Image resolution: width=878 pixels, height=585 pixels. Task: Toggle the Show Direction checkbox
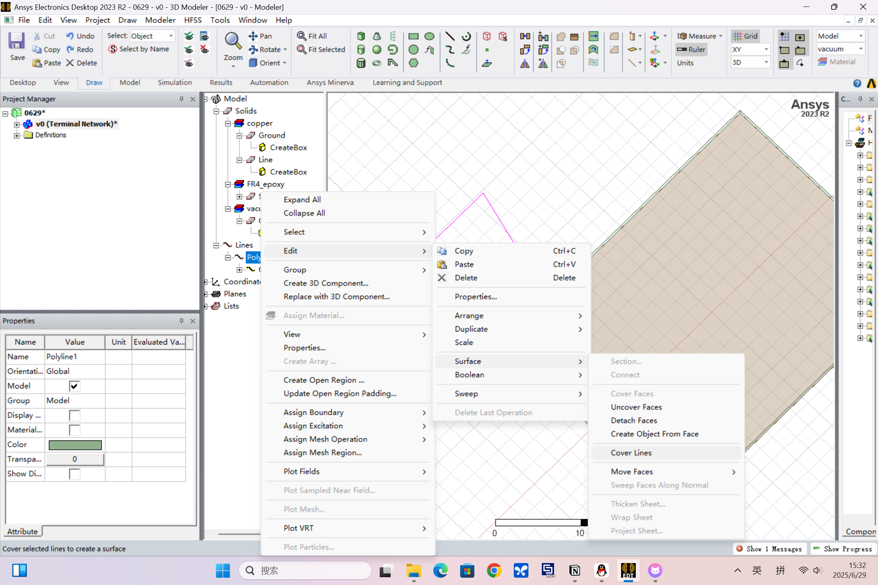click(x=74, y=474)
